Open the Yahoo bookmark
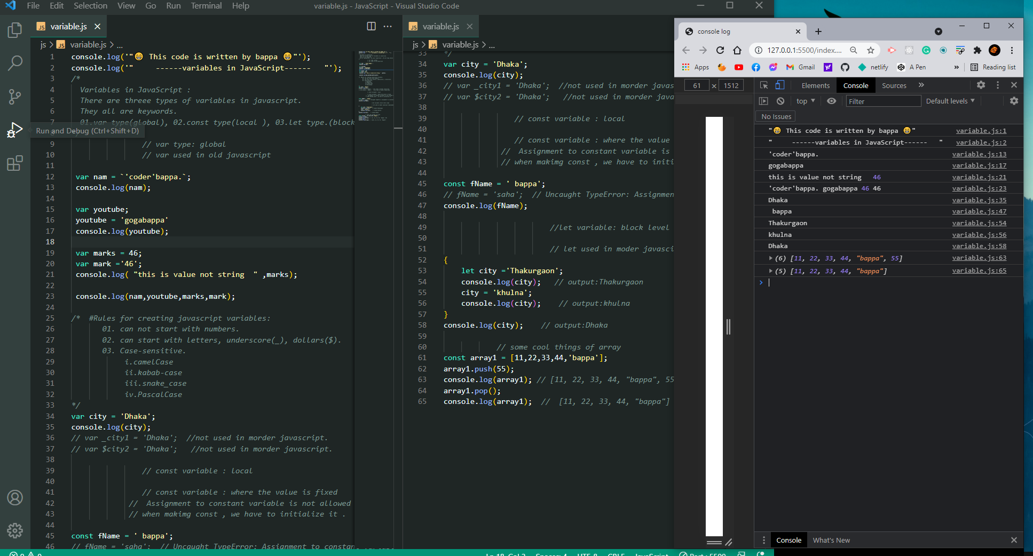Image resolution: width=1033 pixels, height=556 pixels. tap(827, 67)
